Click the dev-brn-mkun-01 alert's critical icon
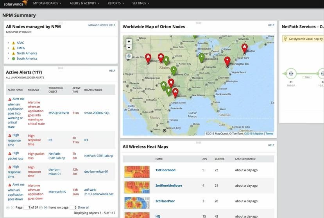Image resolution: width=324 pixels, height=218 pixels. click(x=10, y=167)
